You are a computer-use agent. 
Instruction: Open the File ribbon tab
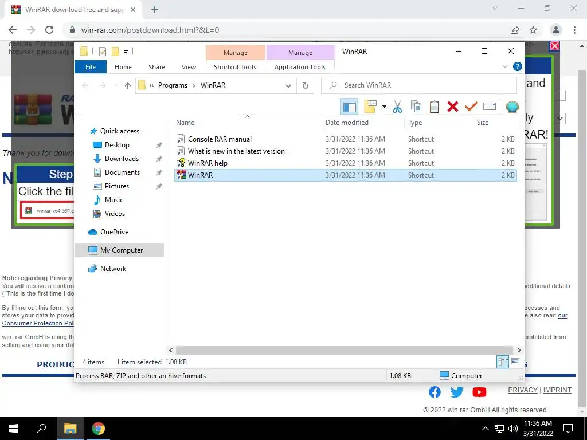[x=91, y=67]
